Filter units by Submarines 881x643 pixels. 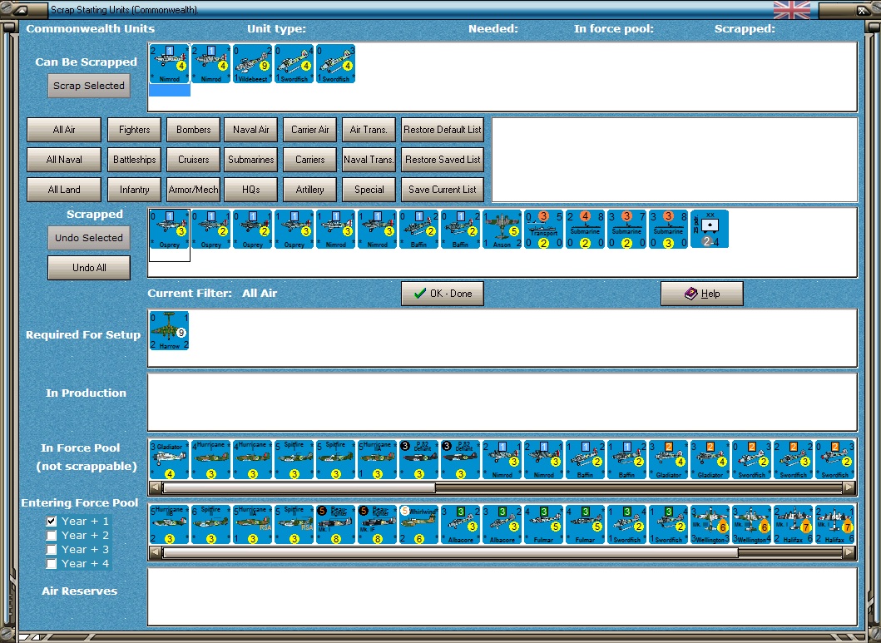pos(250,160)
